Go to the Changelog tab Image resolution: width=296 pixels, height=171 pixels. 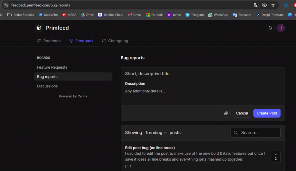click(115, 41)
